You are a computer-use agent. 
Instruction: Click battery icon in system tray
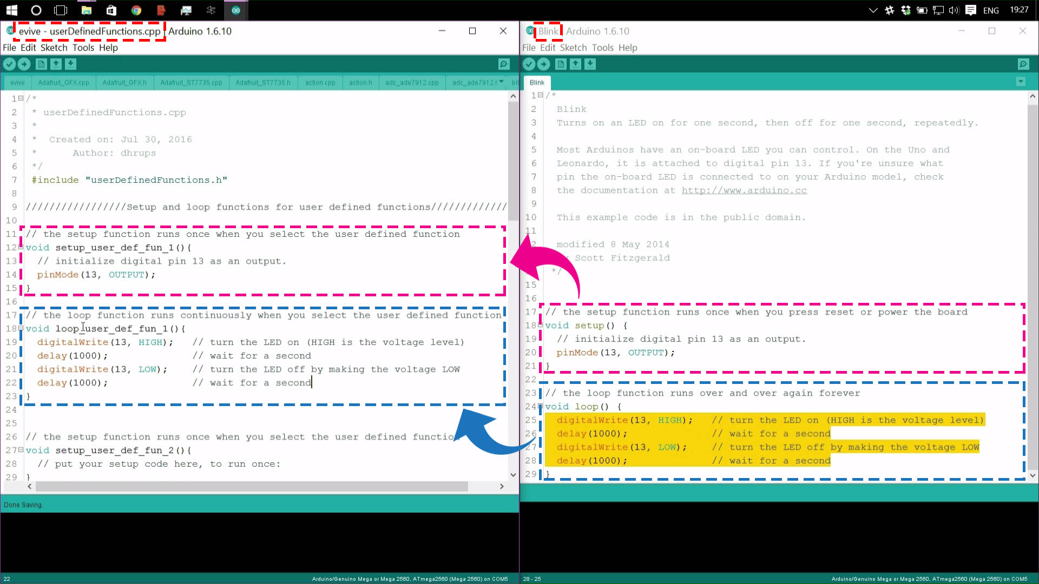[x=922, y=10]
